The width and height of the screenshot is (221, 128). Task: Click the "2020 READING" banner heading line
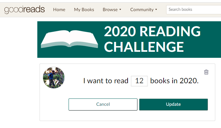(x=152, y=31)
